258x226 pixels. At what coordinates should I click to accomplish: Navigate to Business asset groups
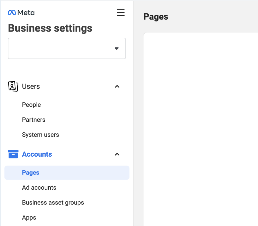(x=53, y=203)
